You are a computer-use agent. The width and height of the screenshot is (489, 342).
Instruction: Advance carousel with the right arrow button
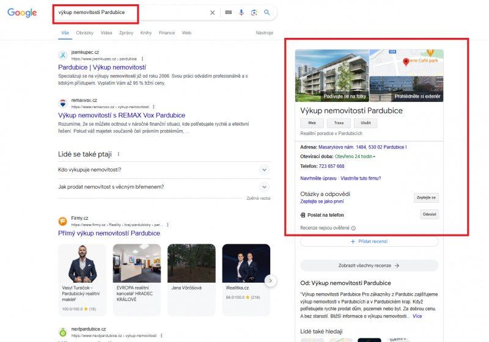point(270,281)
